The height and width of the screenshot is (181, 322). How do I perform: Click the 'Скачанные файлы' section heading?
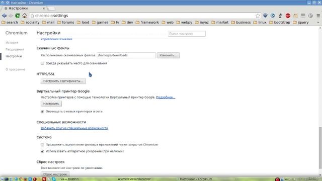[53, 48]
